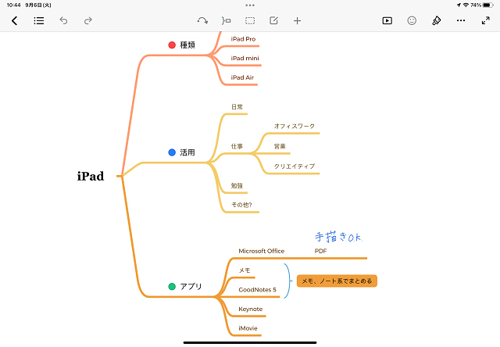Start presentation pitch mode
Viewport: 500px width, 347px height.
pos(387,21)
